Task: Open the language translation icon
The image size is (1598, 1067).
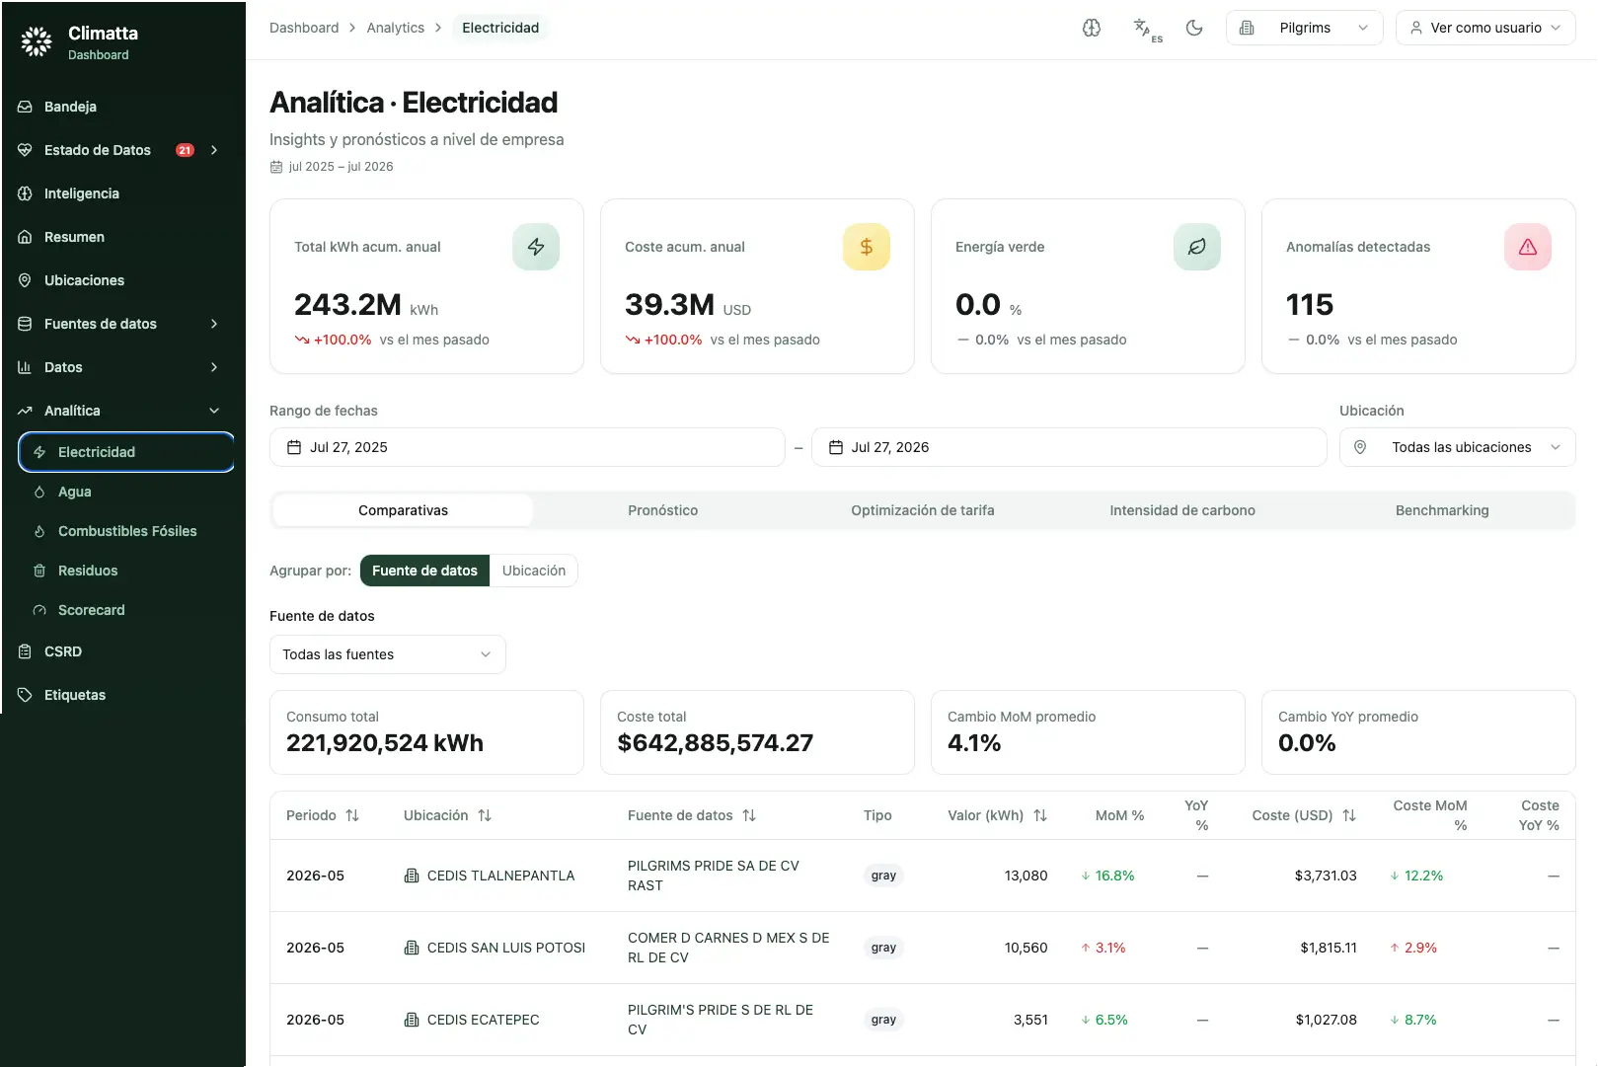Action: (x=1146, y=29)
